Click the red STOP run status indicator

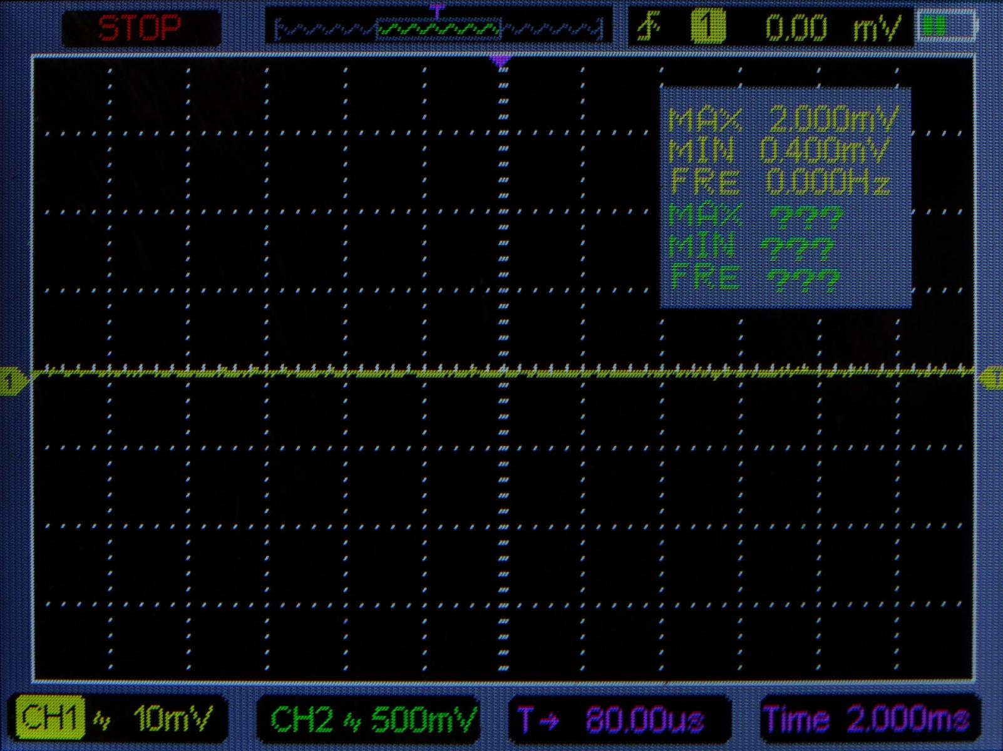[140, 28]
